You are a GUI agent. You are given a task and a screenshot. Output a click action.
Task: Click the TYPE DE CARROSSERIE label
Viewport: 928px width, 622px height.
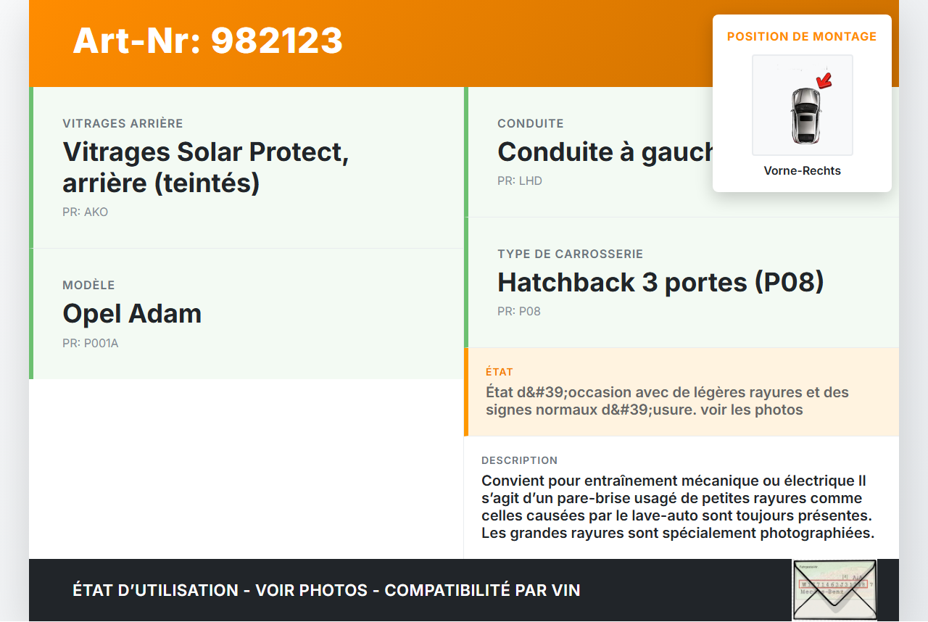pyautogui.click(x=570, y=254)
